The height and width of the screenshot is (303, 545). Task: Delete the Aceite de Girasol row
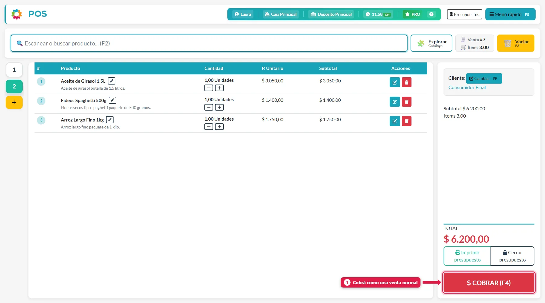[407, 82]
